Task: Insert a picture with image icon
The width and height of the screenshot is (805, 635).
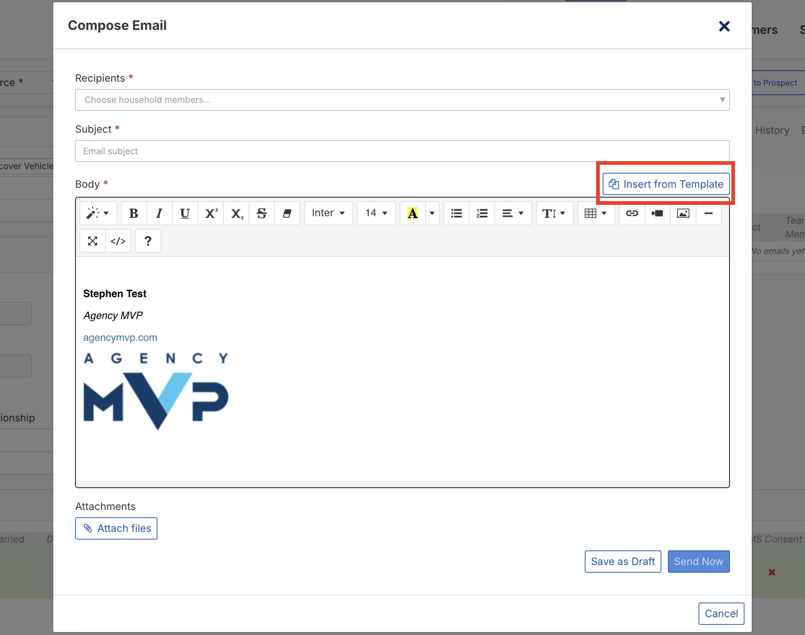Action: (x=683, y=213)
